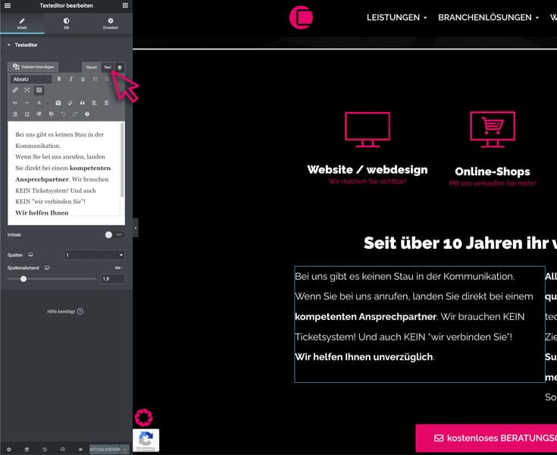
Task: Switch to the Inhalt tab
Action: point(22,24)
